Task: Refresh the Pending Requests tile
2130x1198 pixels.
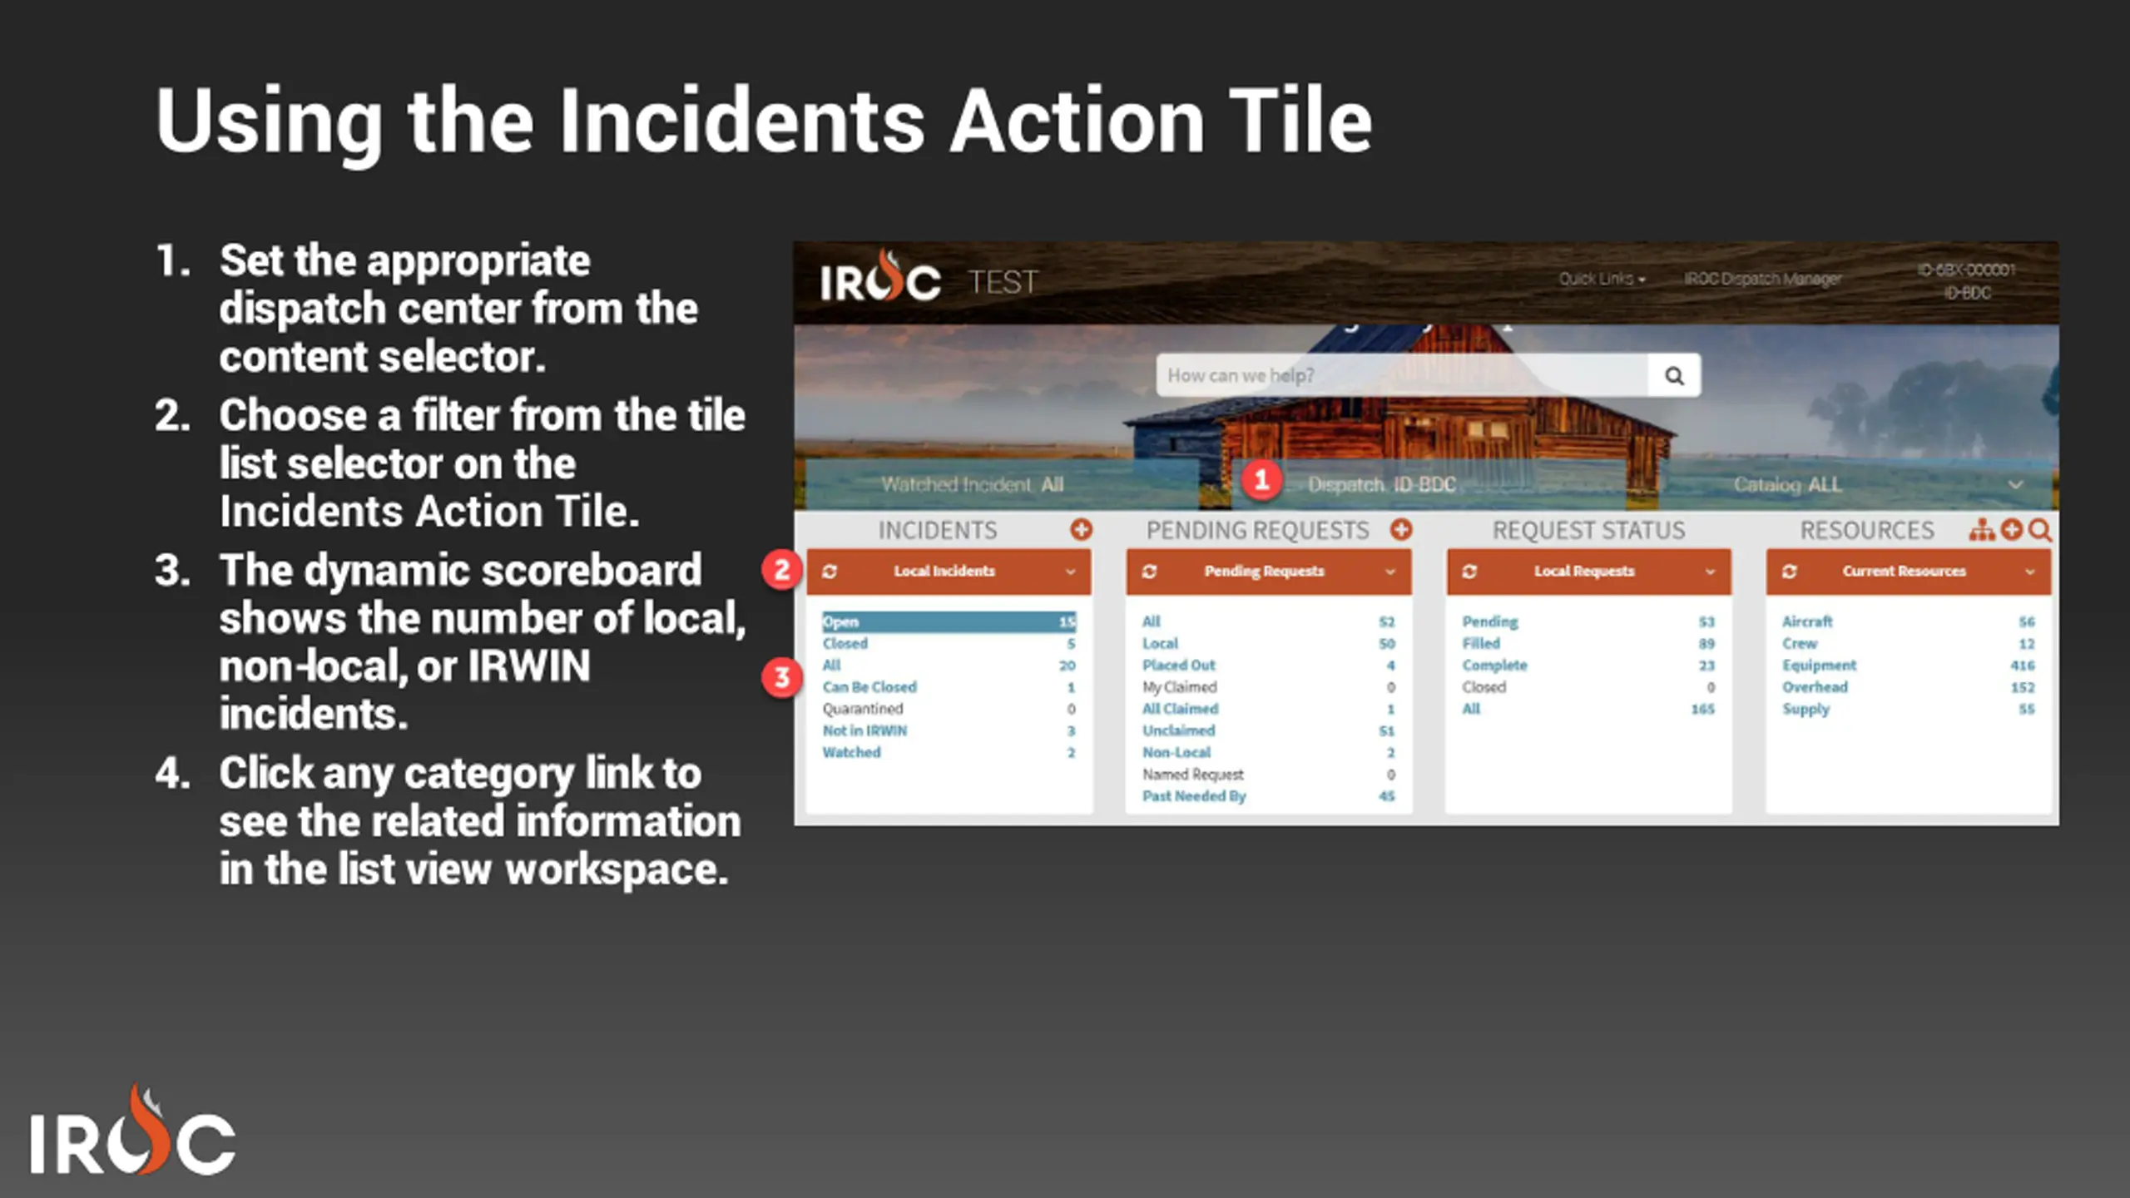Action: 1149,572
